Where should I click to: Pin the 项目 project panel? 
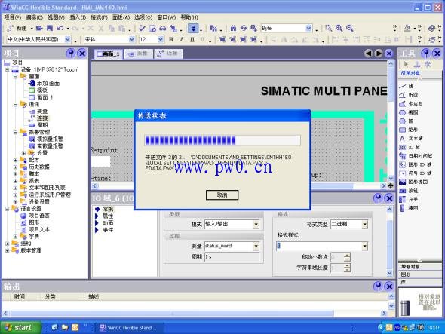(70, 53)
